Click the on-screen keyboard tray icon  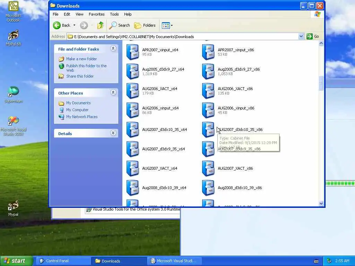click(x=316, y=261)
